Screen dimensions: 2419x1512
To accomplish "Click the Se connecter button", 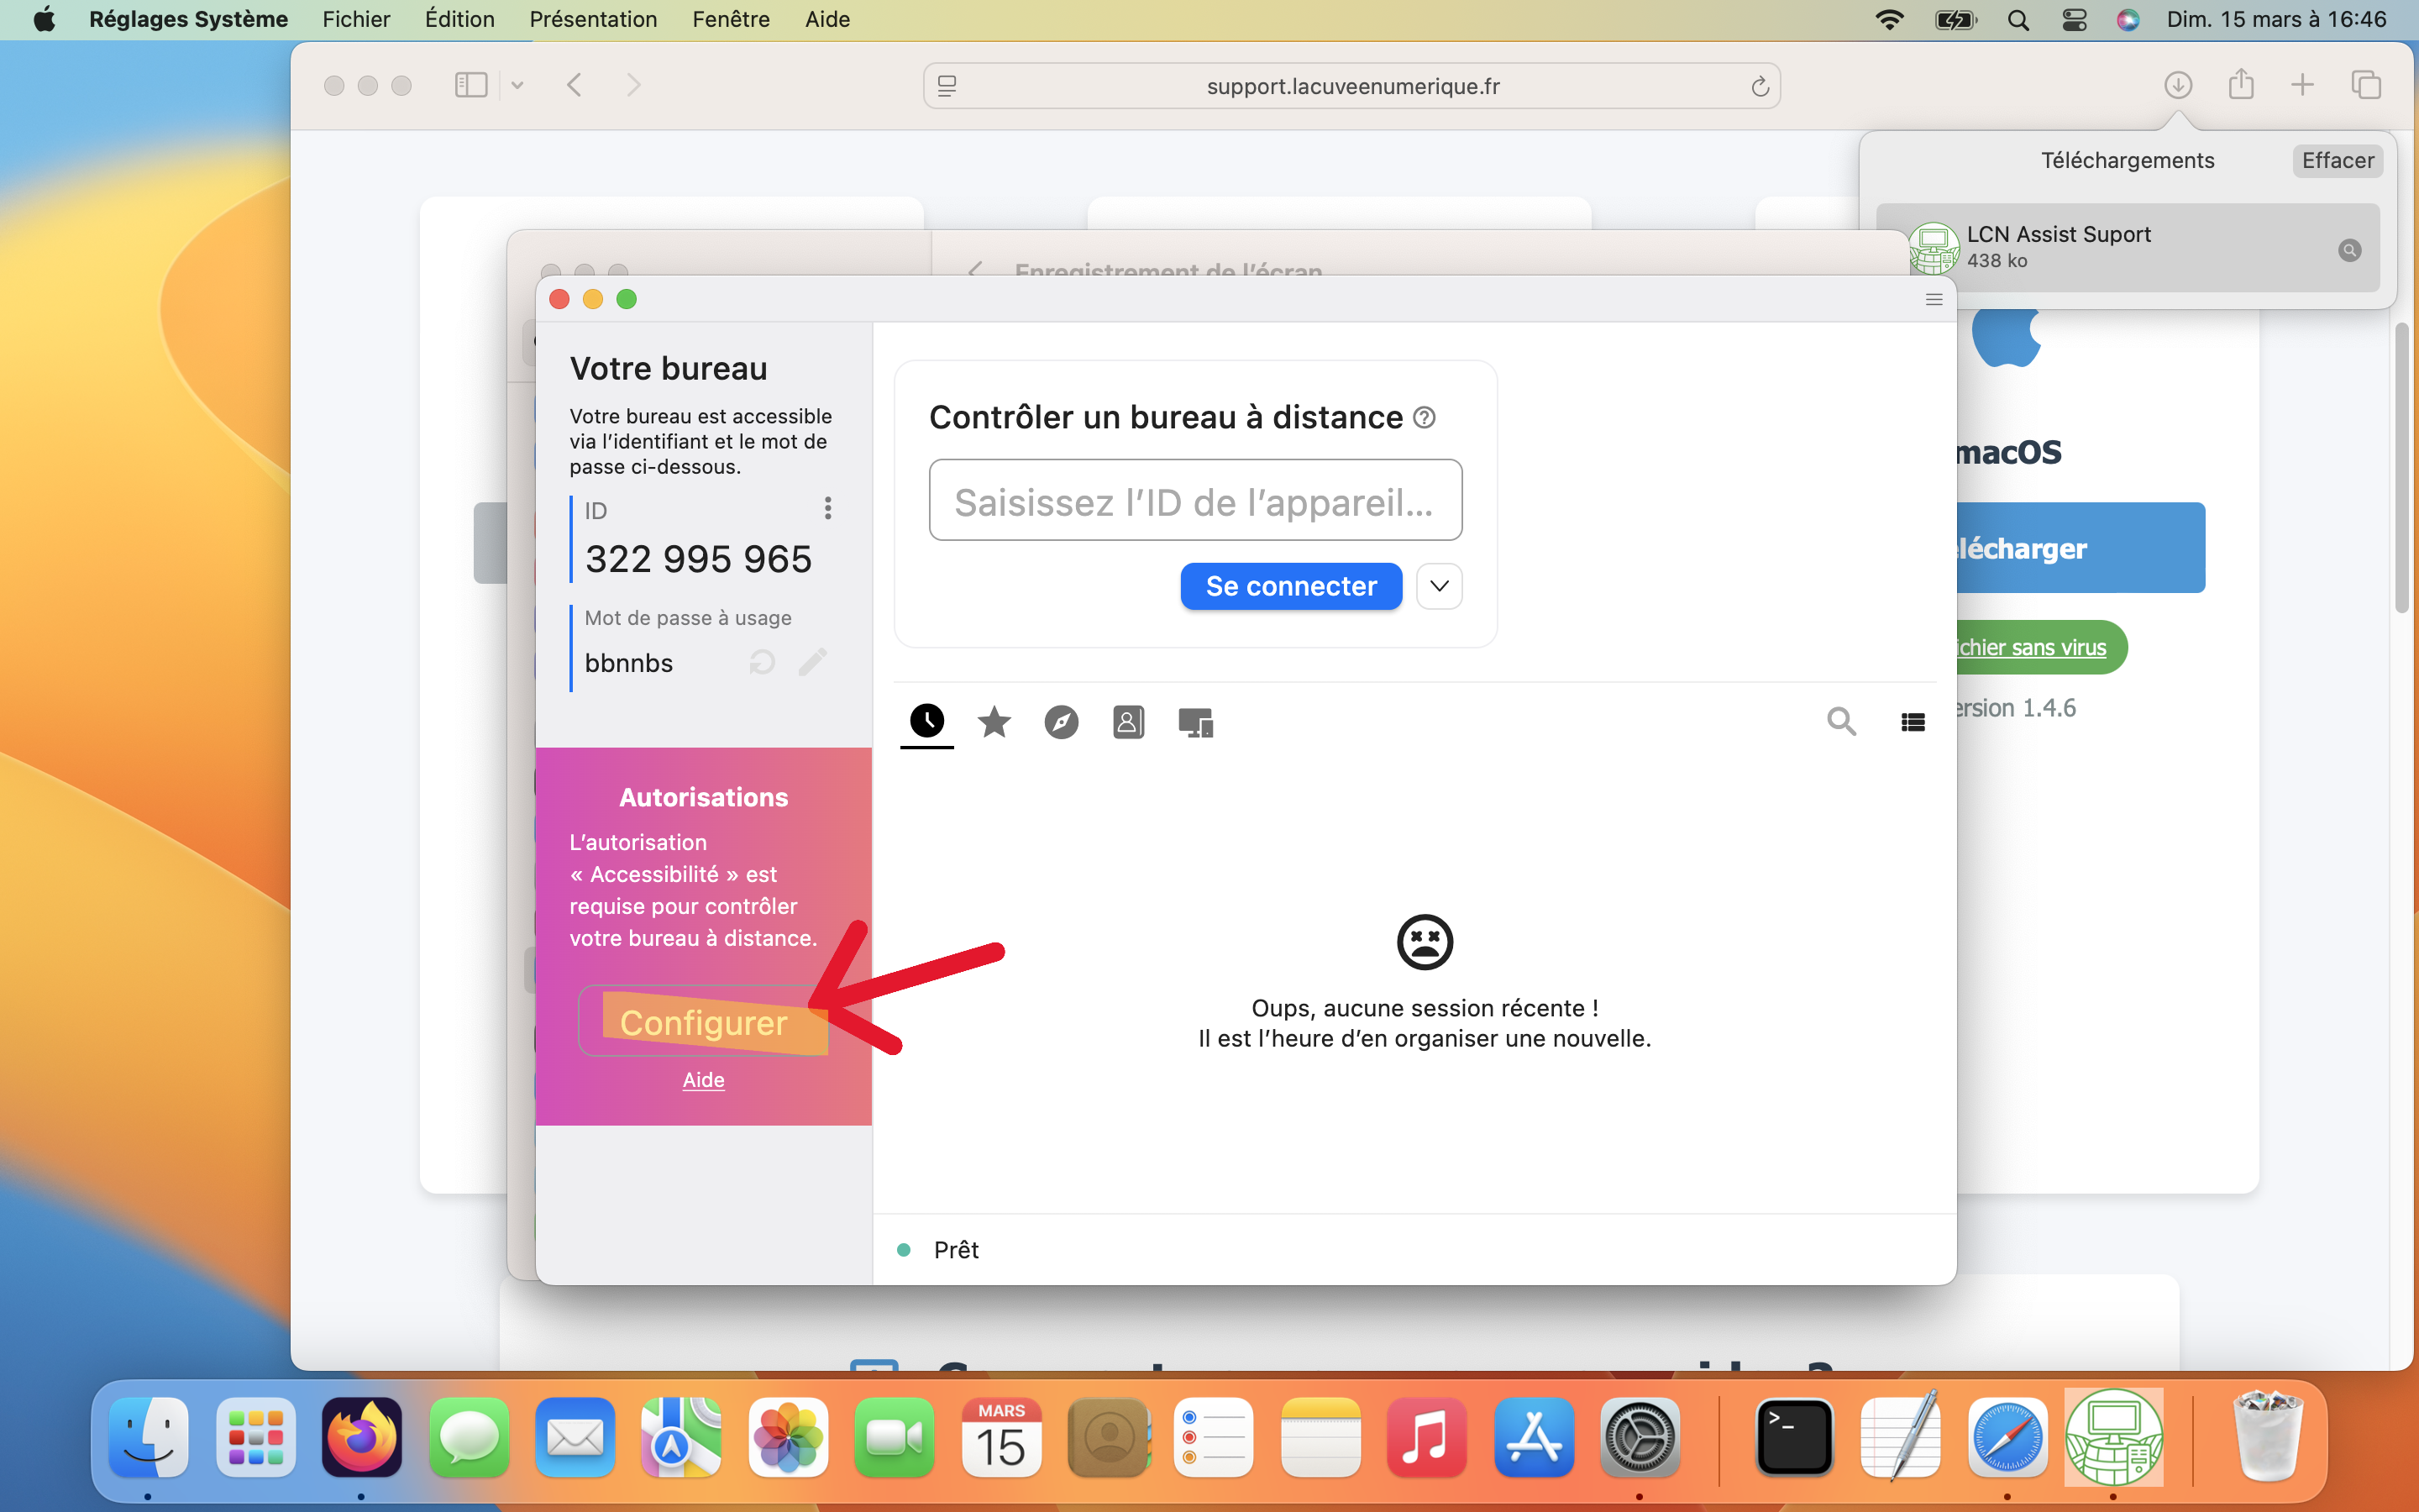I will (x=1290, y=586).
